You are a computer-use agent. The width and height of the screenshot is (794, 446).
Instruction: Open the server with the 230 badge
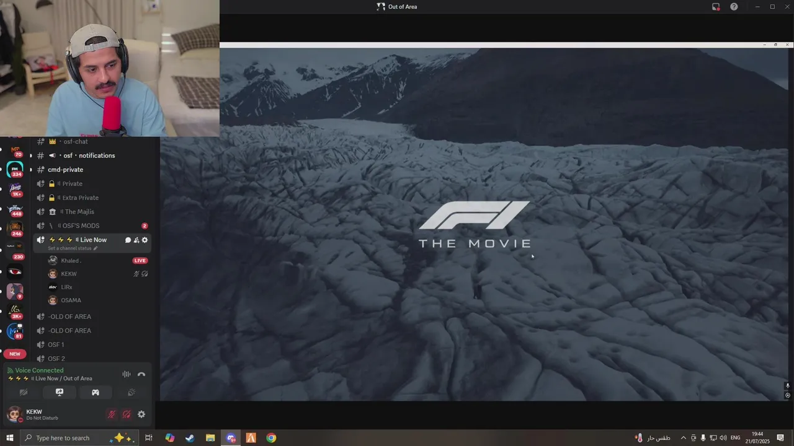15,250
